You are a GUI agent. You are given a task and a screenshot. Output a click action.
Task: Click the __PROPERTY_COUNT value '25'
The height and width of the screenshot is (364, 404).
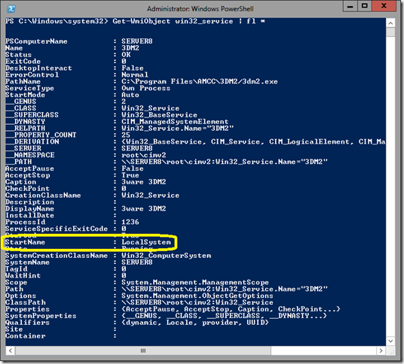(126, 135)
